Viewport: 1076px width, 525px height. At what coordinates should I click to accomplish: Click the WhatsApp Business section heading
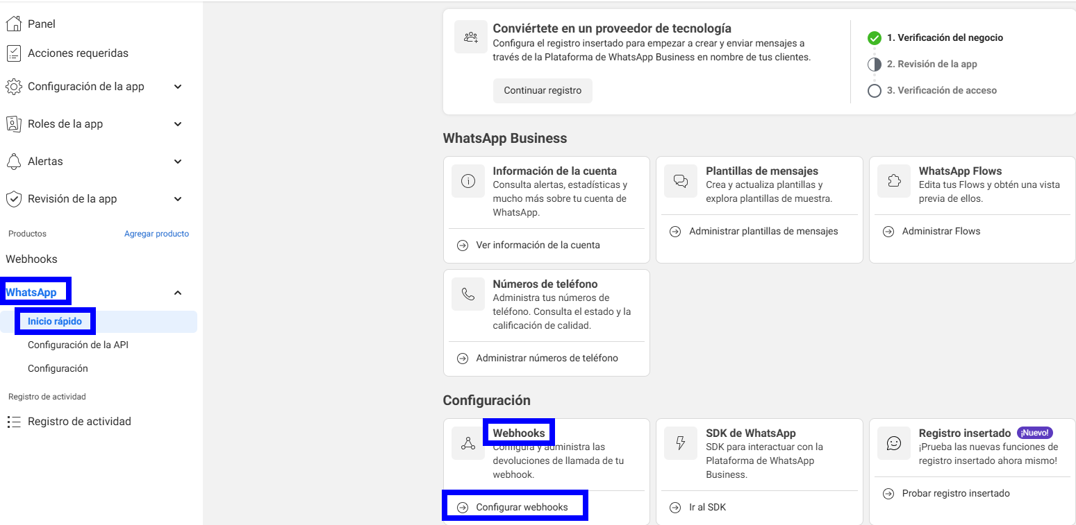(505, 139)
